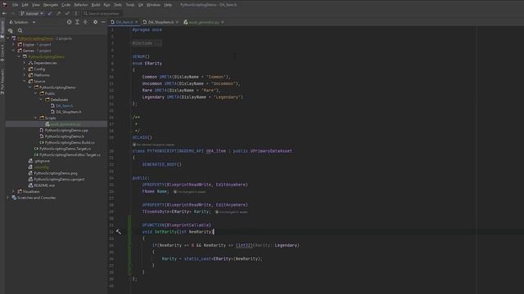Viewport: 524px width, 294px height.
Task: Click the icon left of the magnifier
Action: (x=11, y=30)
